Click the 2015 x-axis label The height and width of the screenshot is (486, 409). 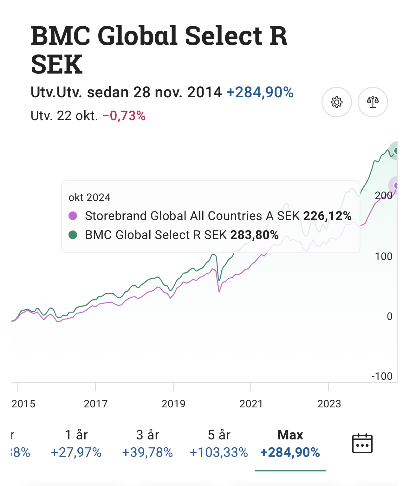coord(23,404)
